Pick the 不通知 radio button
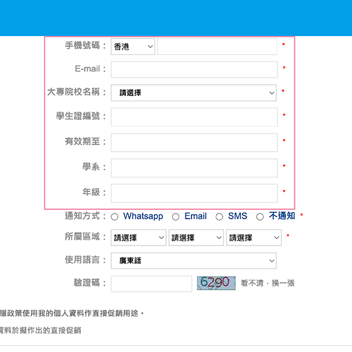Image resolution: width=352 pixels, height=352 pixels. tap(260, 217)
